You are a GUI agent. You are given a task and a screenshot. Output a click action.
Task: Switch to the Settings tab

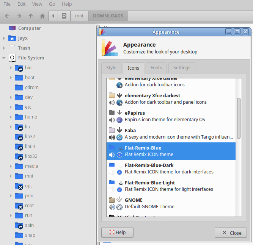pyautogui.click(x=182, y=68)
